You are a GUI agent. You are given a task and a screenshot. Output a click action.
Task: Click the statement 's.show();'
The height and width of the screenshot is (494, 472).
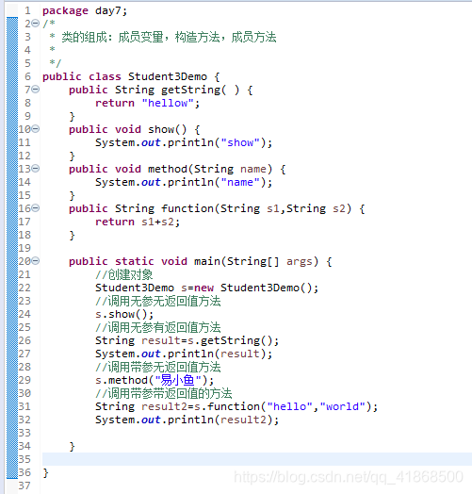pos(124,315)
